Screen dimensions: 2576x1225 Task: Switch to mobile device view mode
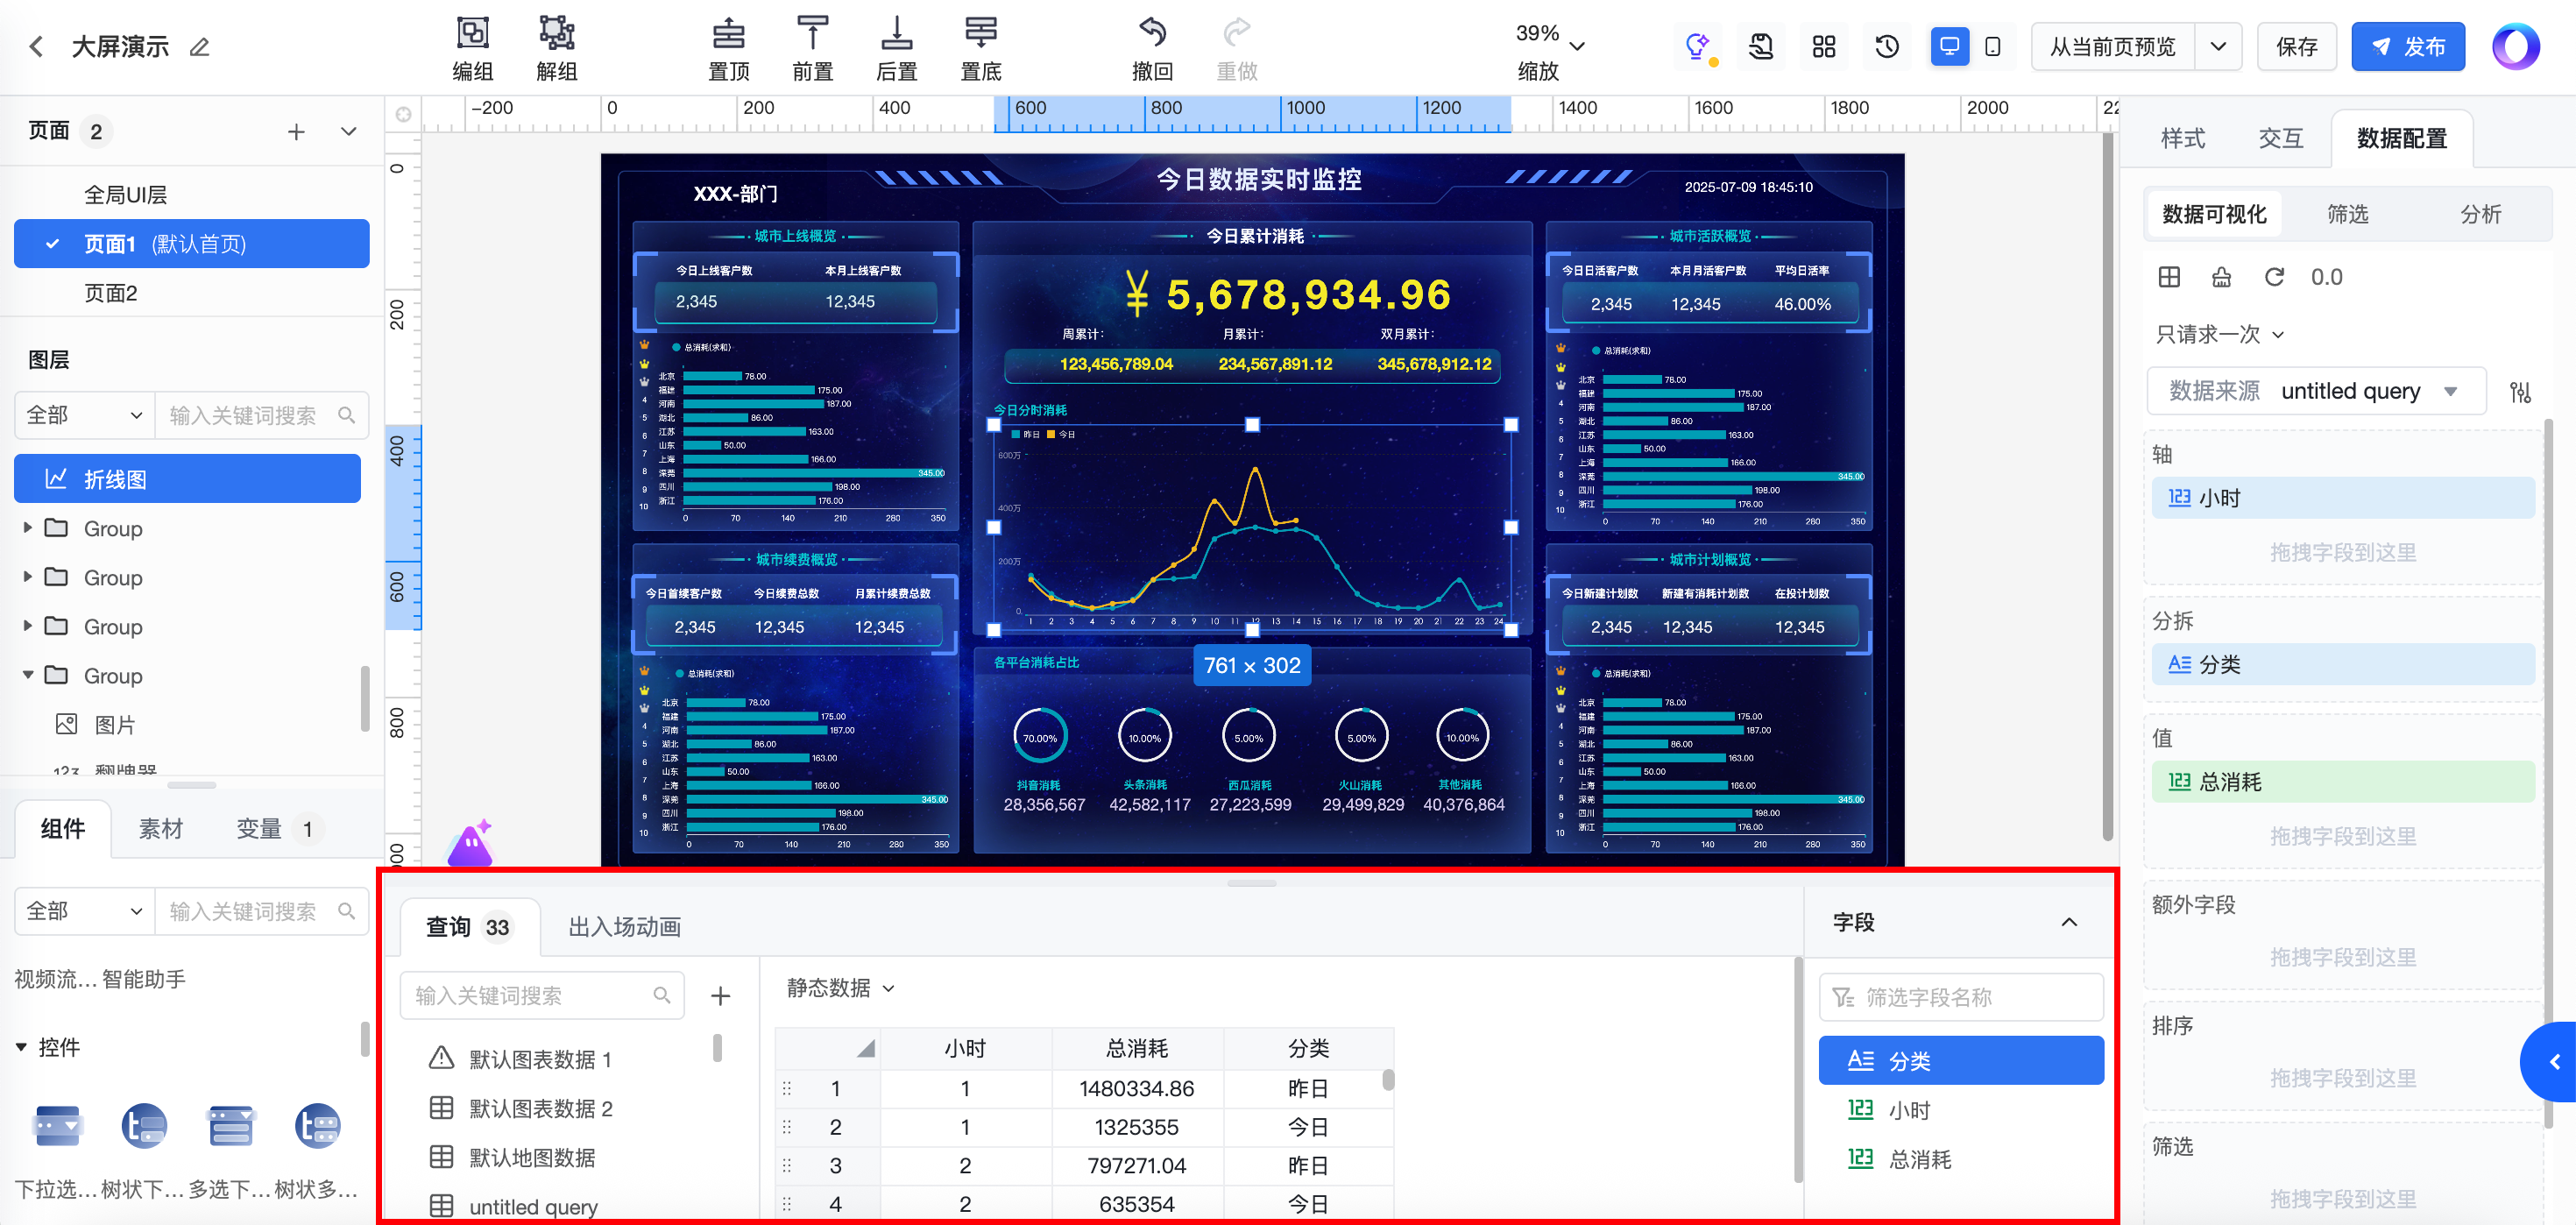click(x=1992, y=47)
